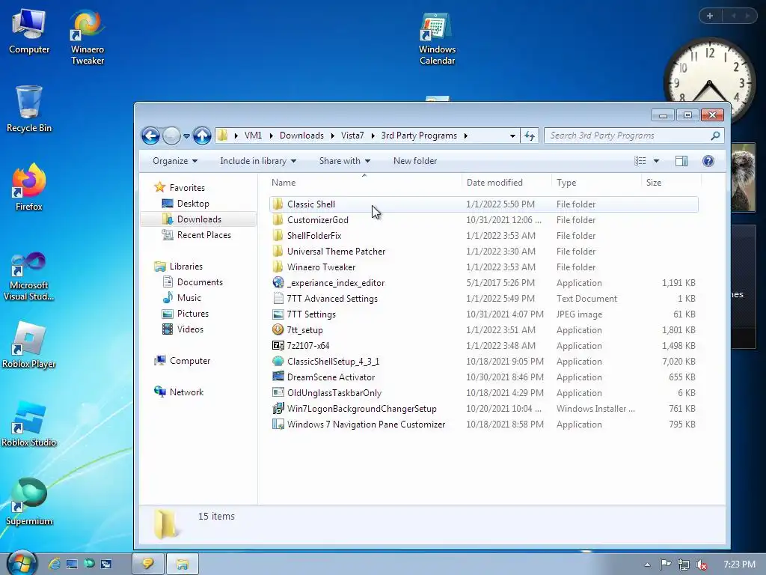Click Show desktop quick launch icon
Screen dimensions: 766x575
72,564
